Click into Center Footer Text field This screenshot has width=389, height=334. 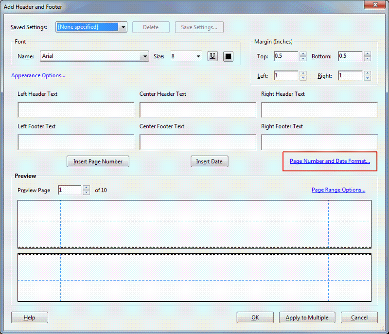pyautogui.click(x=198, y=142)
